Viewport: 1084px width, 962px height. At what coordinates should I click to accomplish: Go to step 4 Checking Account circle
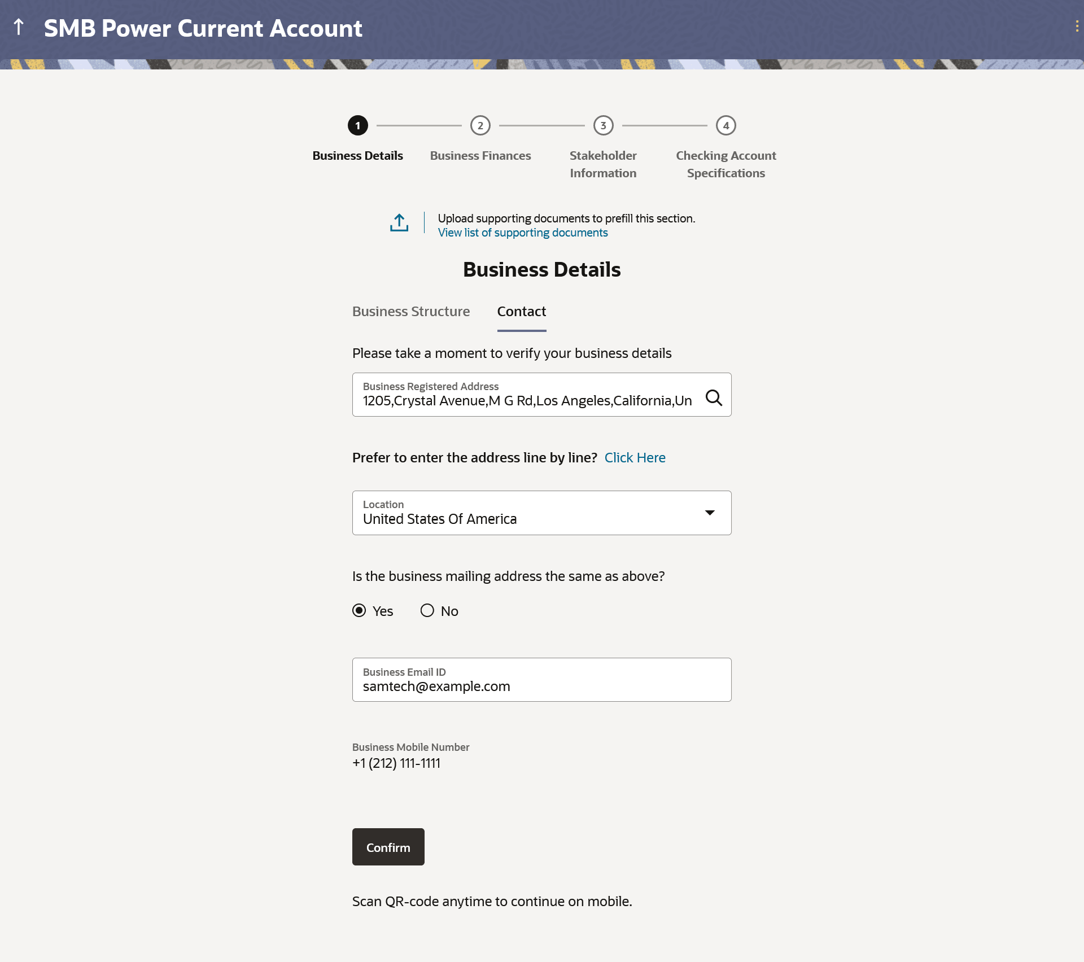point(725,125)
